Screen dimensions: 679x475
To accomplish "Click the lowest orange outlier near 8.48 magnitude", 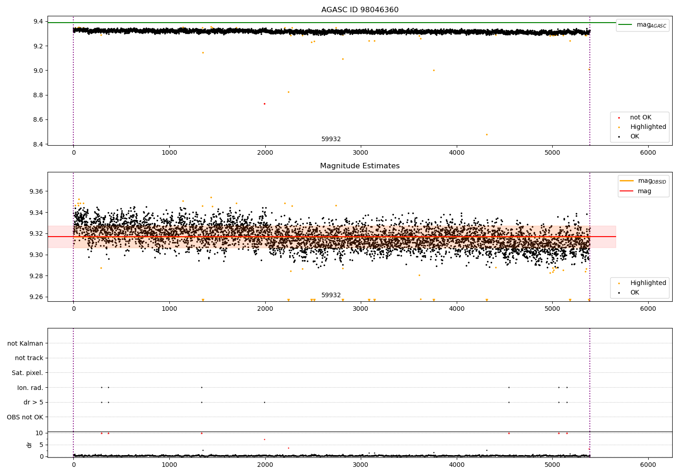I will pos(487,134).
